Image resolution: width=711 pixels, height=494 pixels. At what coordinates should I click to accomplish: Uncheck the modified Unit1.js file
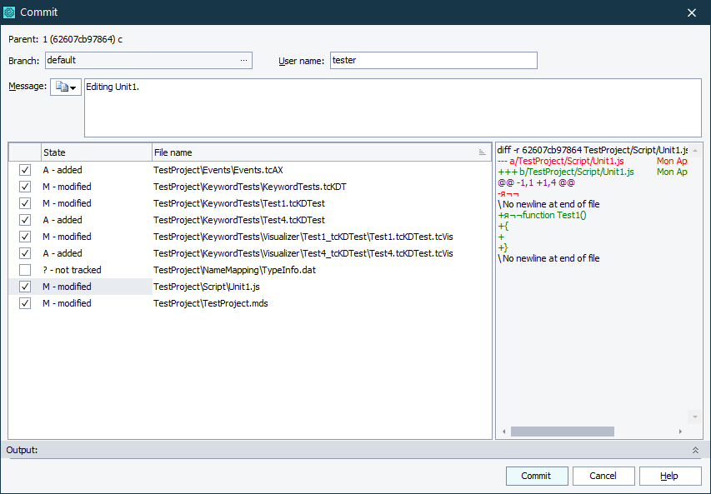[x=24, y=287]
